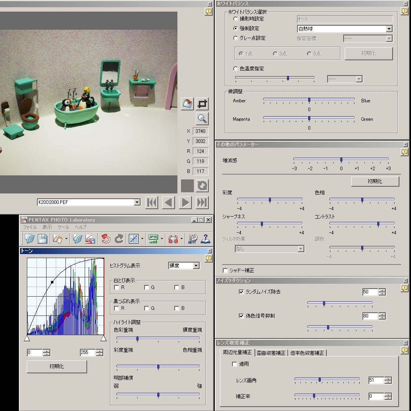Screen dimensions: 411x411
Task: Click the crop tool icon in preview panel
Action: [202, 104]
